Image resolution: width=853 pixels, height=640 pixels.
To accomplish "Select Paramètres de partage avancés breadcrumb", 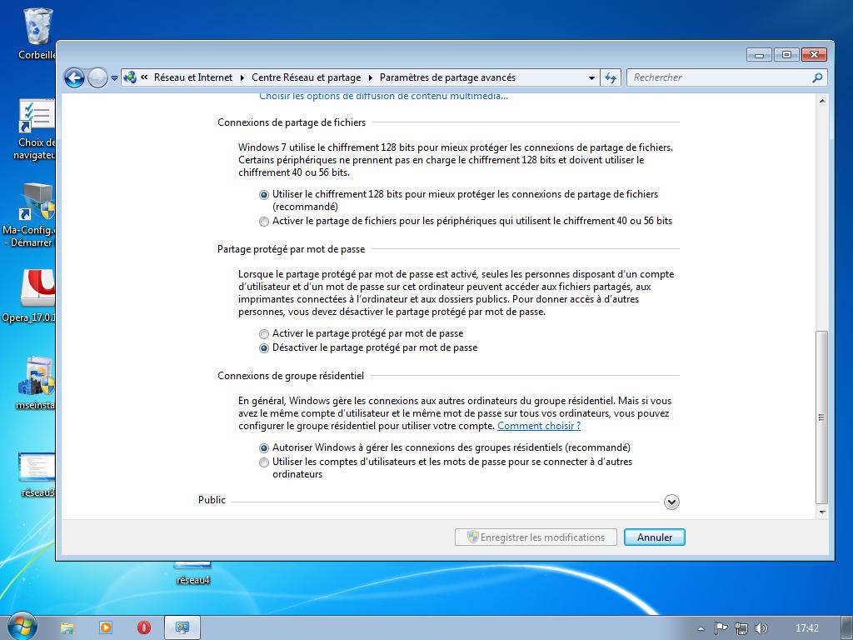I will 447,77.
